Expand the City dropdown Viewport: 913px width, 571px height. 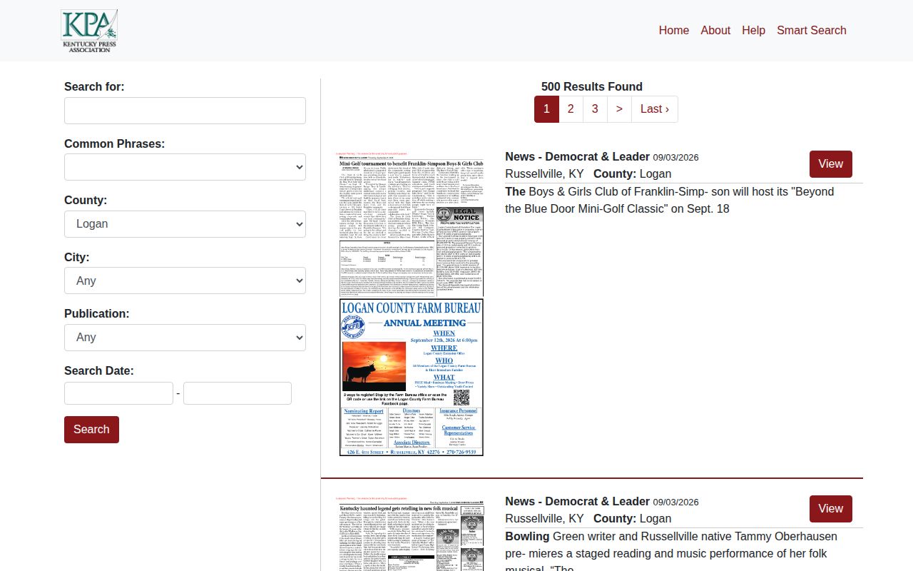(185, 281)
